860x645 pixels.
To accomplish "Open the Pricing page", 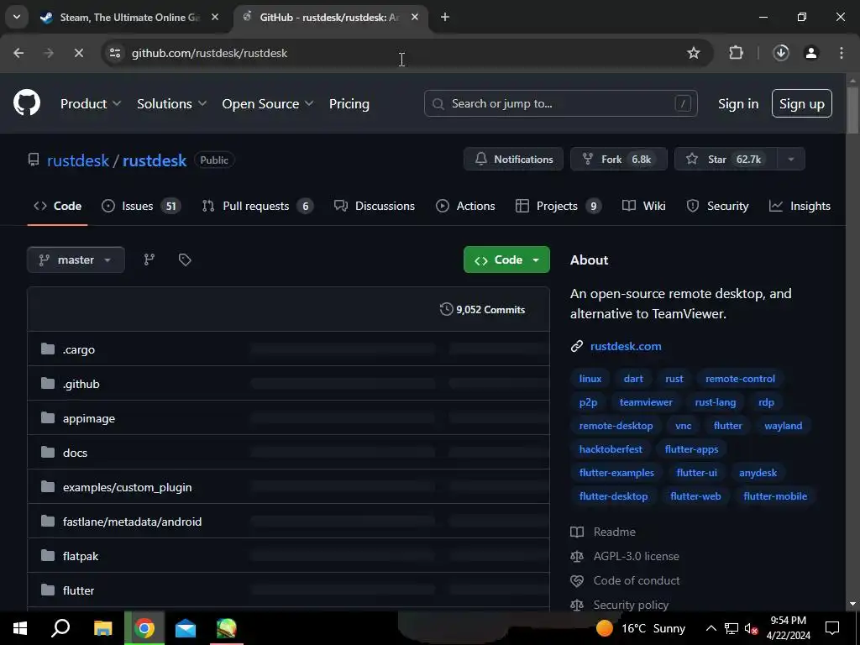I will [349, 103].
